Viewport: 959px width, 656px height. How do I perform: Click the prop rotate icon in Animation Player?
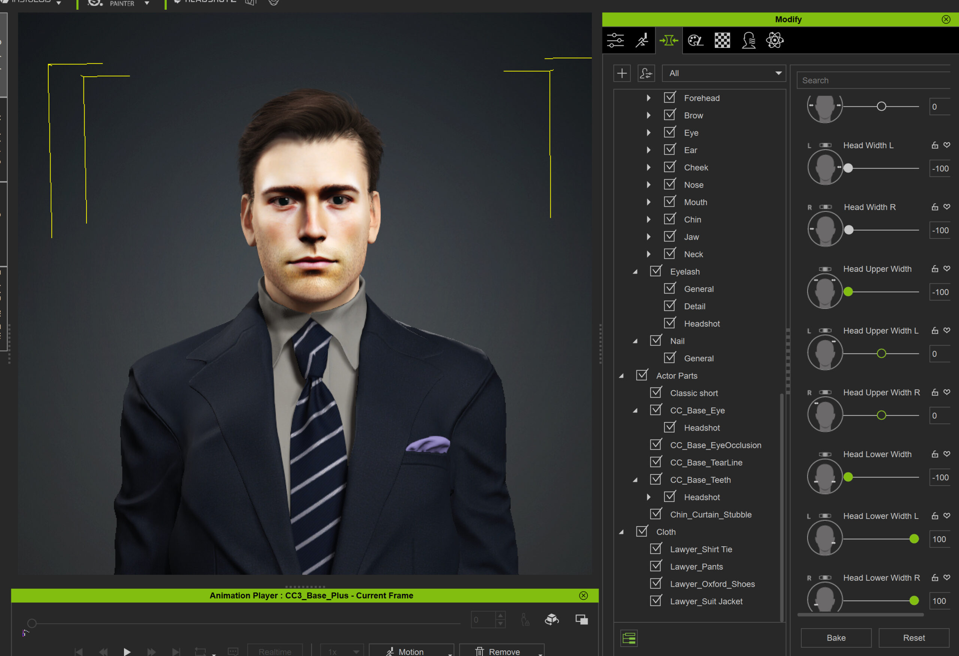[552, 619]
